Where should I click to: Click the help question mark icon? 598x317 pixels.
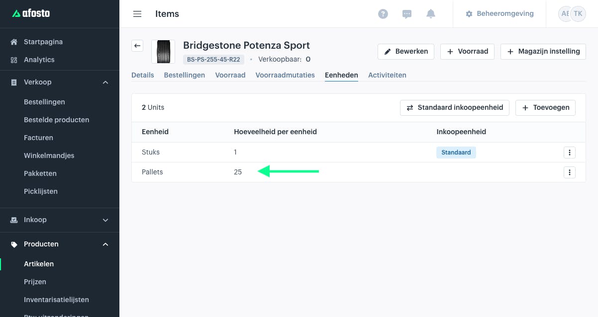383,14
